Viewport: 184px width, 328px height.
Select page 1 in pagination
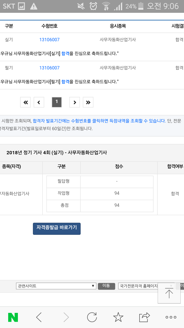[x=57, y=102]
